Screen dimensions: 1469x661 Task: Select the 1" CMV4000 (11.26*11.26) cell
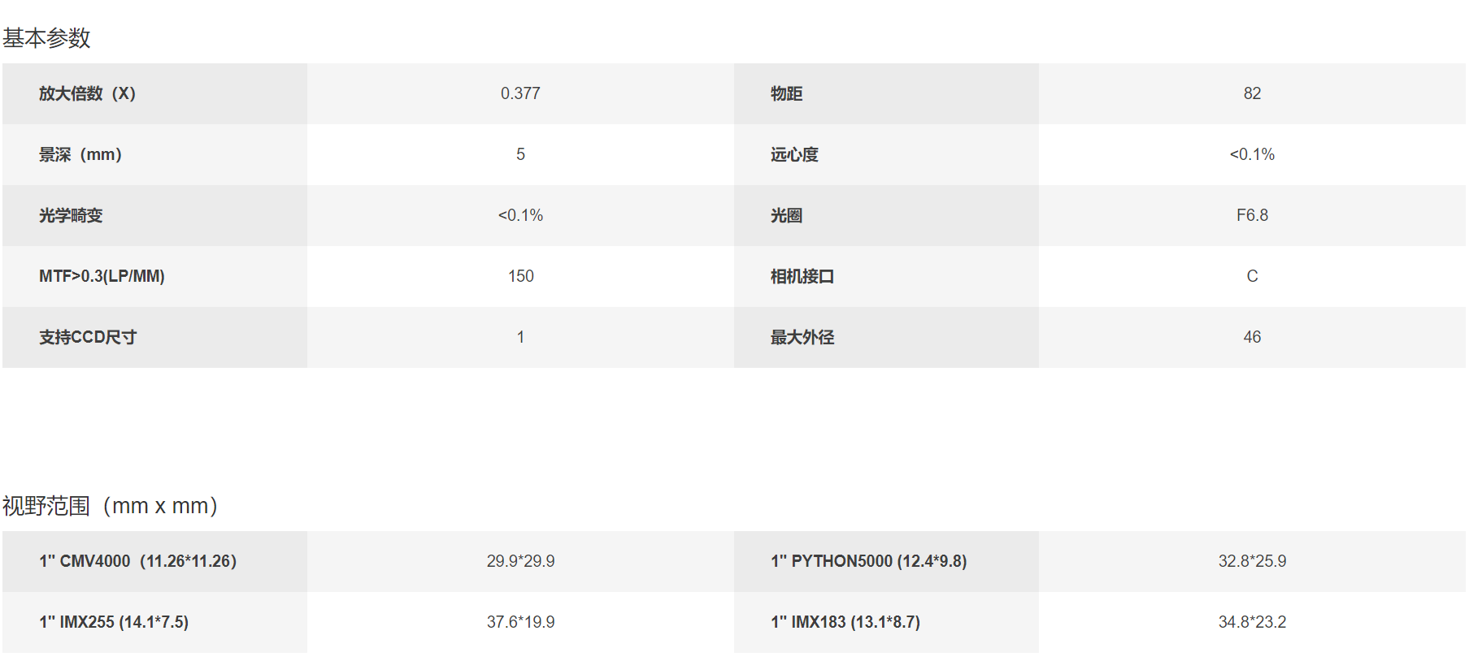pos(154,561)
